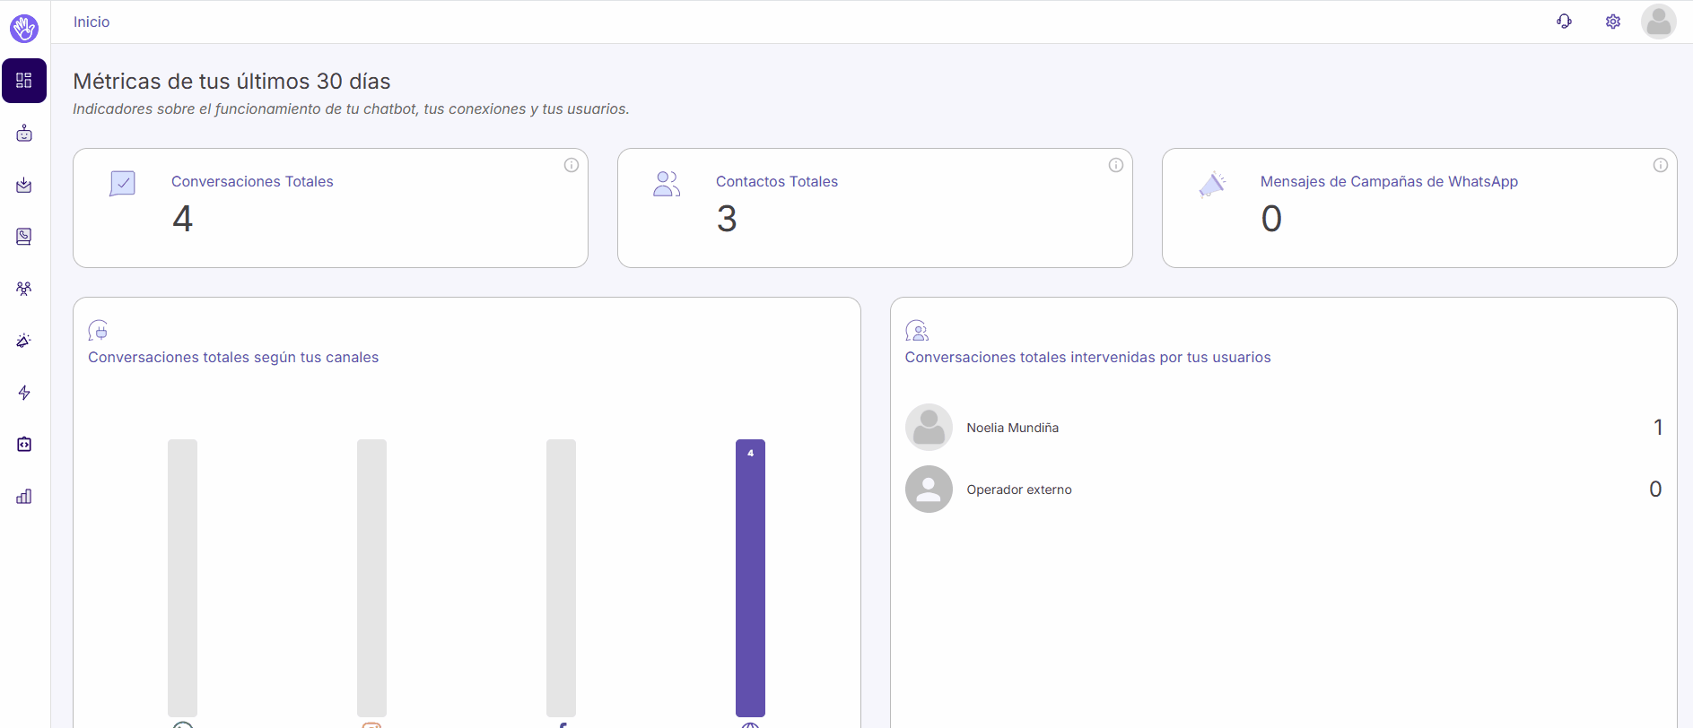Viewport: 1693px width, 728px height.
Task: Click the value 3 under Contactos Totales
Action: tap(727, 219)
